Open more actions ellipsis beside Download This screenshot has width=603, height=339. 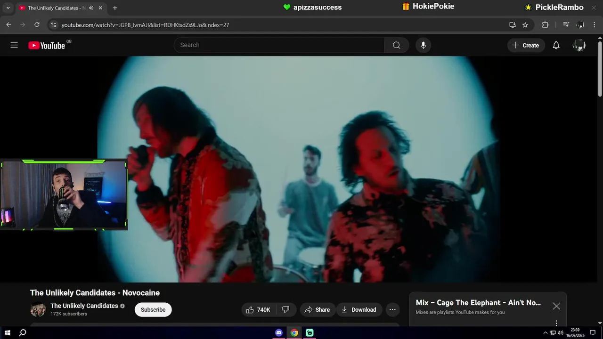(392, 309)
